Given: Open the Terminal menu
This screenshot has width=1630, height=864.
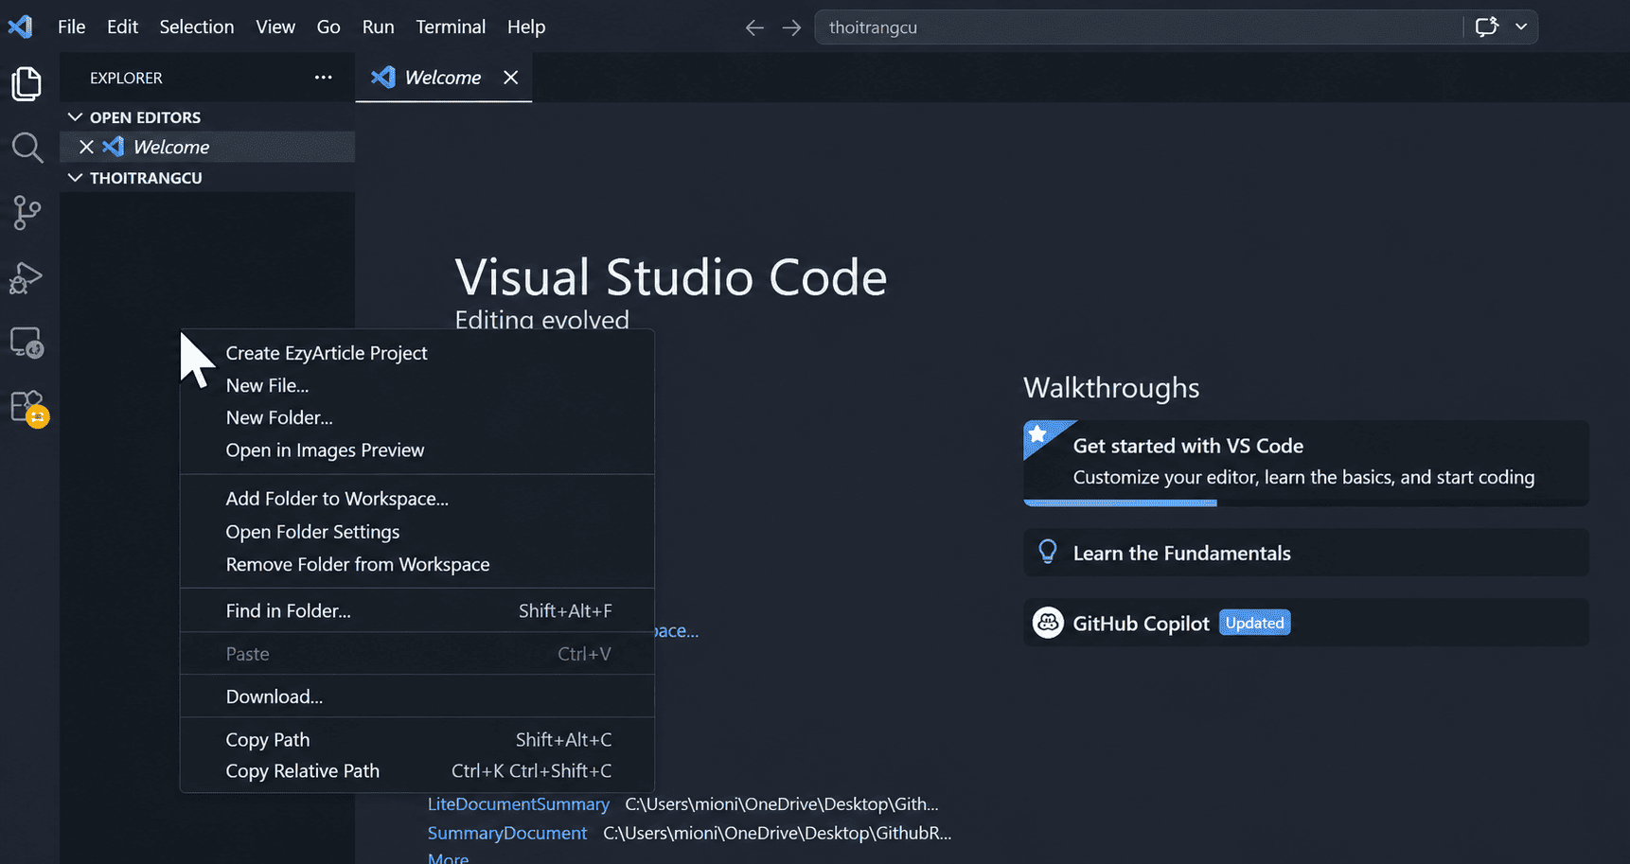Looking at the screenshot, I should click(451, 26).
